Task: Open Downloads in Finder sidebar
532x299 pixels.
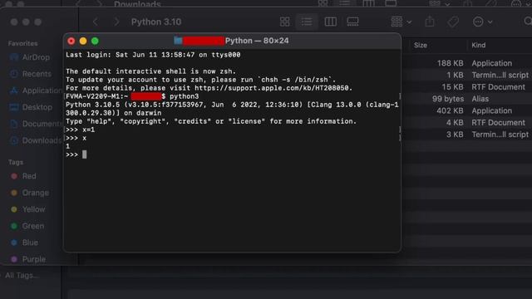Action: [x=35, y=140]
